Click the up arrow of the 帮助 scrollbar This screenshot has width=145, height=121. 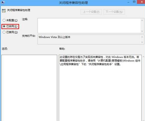point(143,57)
